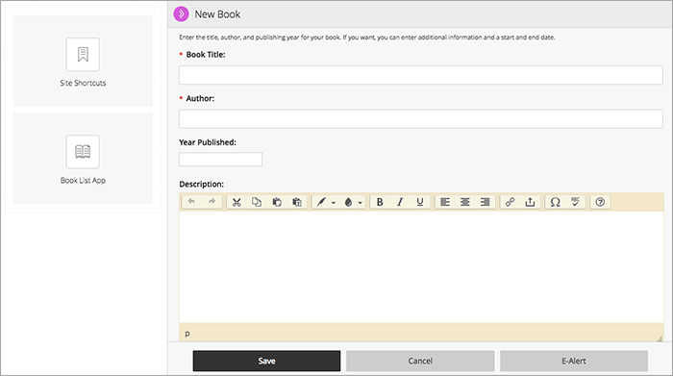Click the Cut scissors icon
Image resolution: width=673 pixels, height=376 pixels.
coord(237,202)
